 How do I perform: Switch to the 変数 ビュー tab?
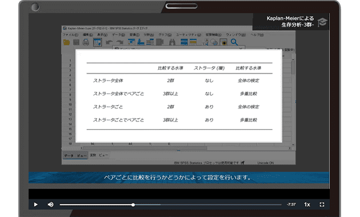[x=99, y=155]
